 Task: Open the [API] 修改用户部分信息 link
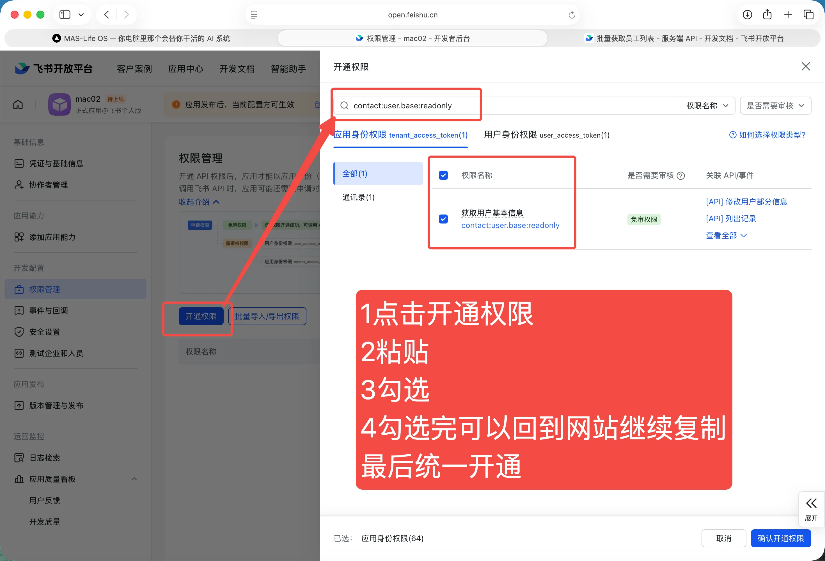coord(746,202)
